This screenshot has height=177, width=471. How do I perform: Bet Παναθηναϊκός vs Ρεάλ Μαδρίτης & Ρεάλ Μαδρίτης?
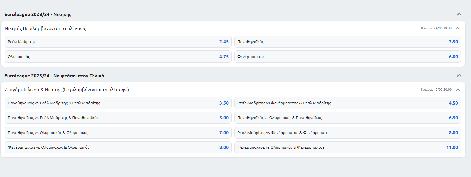[x=118, y=103]
